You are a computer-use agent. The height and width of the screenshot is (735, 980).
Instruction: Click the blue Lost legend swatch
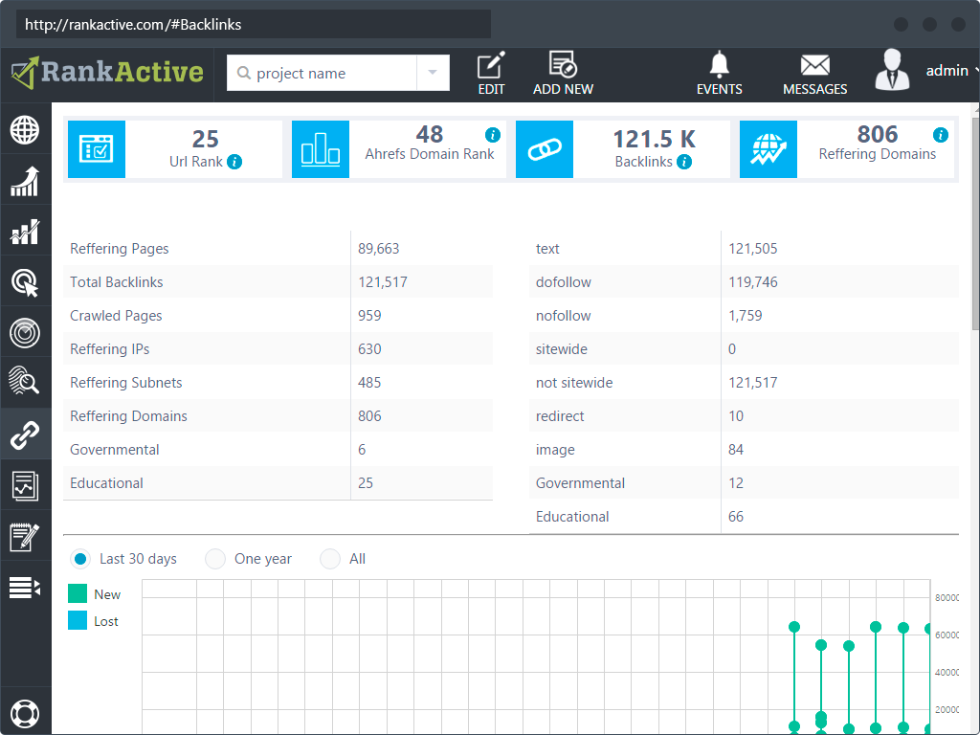(x=78, y=620)
